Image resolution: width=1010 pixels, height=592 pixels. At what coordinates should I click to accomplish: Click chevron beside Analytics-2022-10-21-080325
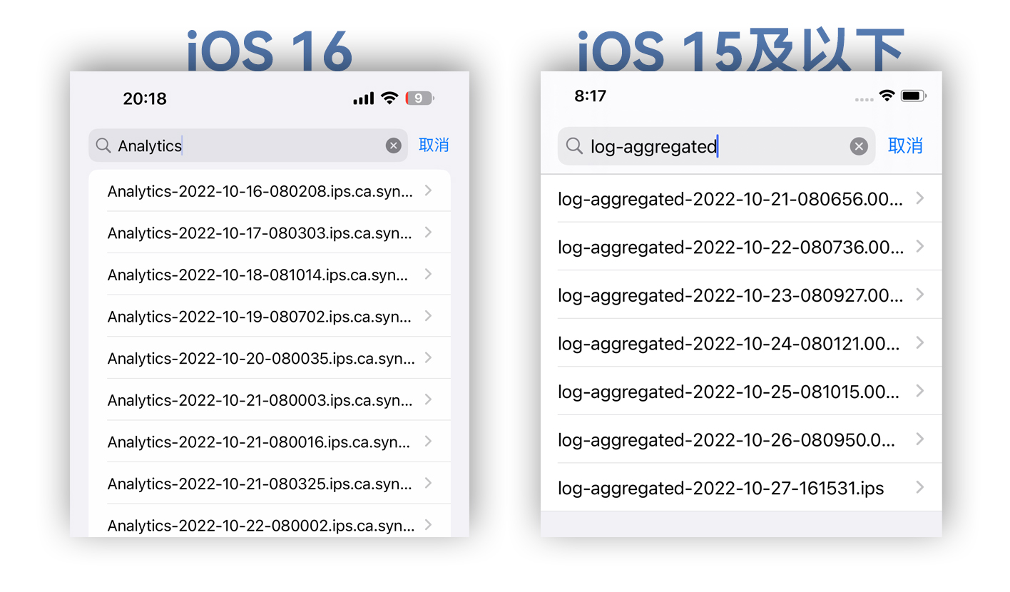(428, 483)
